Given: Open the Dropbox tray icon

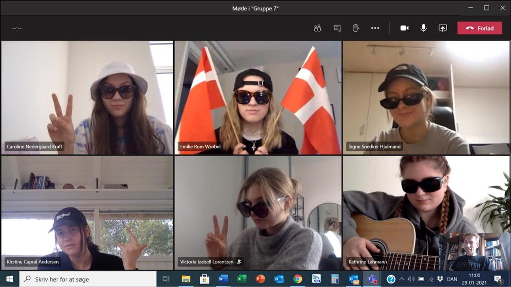Looking at the screenshot, I should (x=440, y=279).
